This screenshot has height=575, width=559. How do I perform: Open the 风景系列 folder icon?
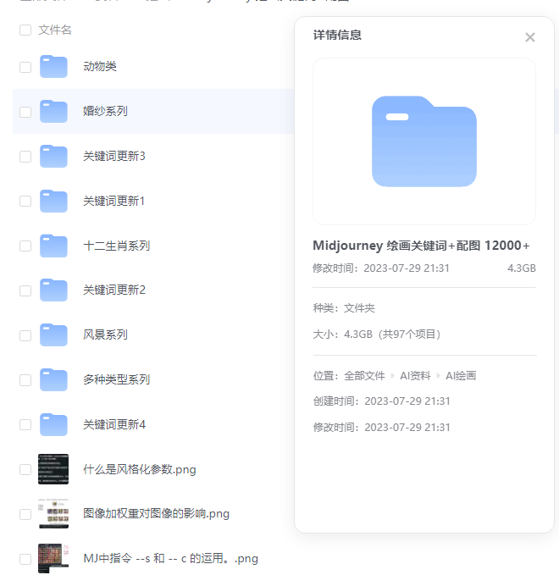(x=53, y=334)
